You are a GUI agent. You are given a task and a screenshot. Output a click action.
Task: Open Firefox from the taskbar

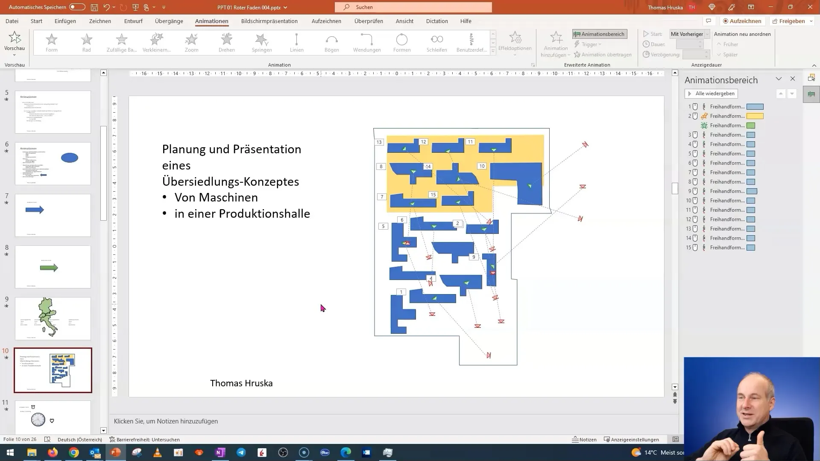point(53,452)
